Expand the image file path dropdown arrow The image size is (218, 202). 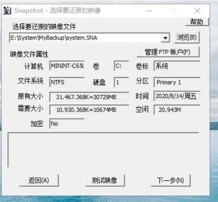coord(165,38)
